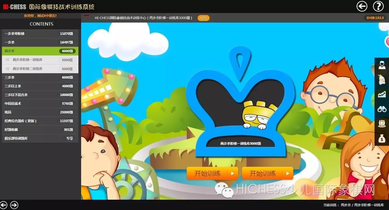The width and height of the screenshot is (389, 210).
Task: Click the 国际象棋技战术训练系统 app title
Action: (62, 6)
